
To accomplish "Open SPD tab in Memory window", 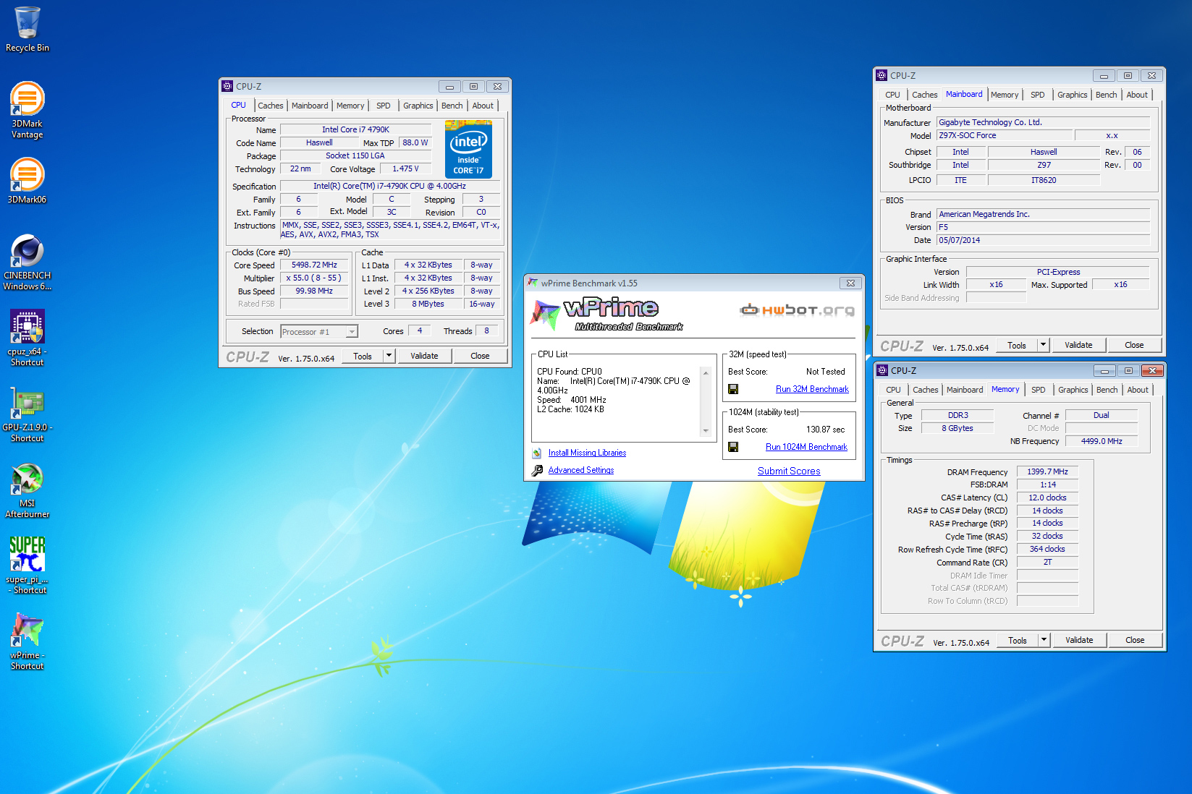I will (x=1039, y=390).
